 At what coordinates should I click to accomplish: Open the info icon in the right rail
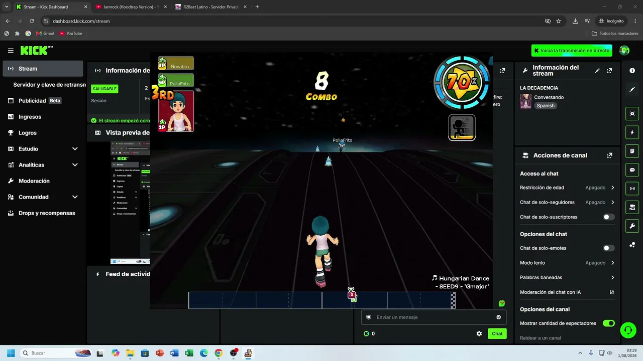pyautogui.click(x=632, y=71)
